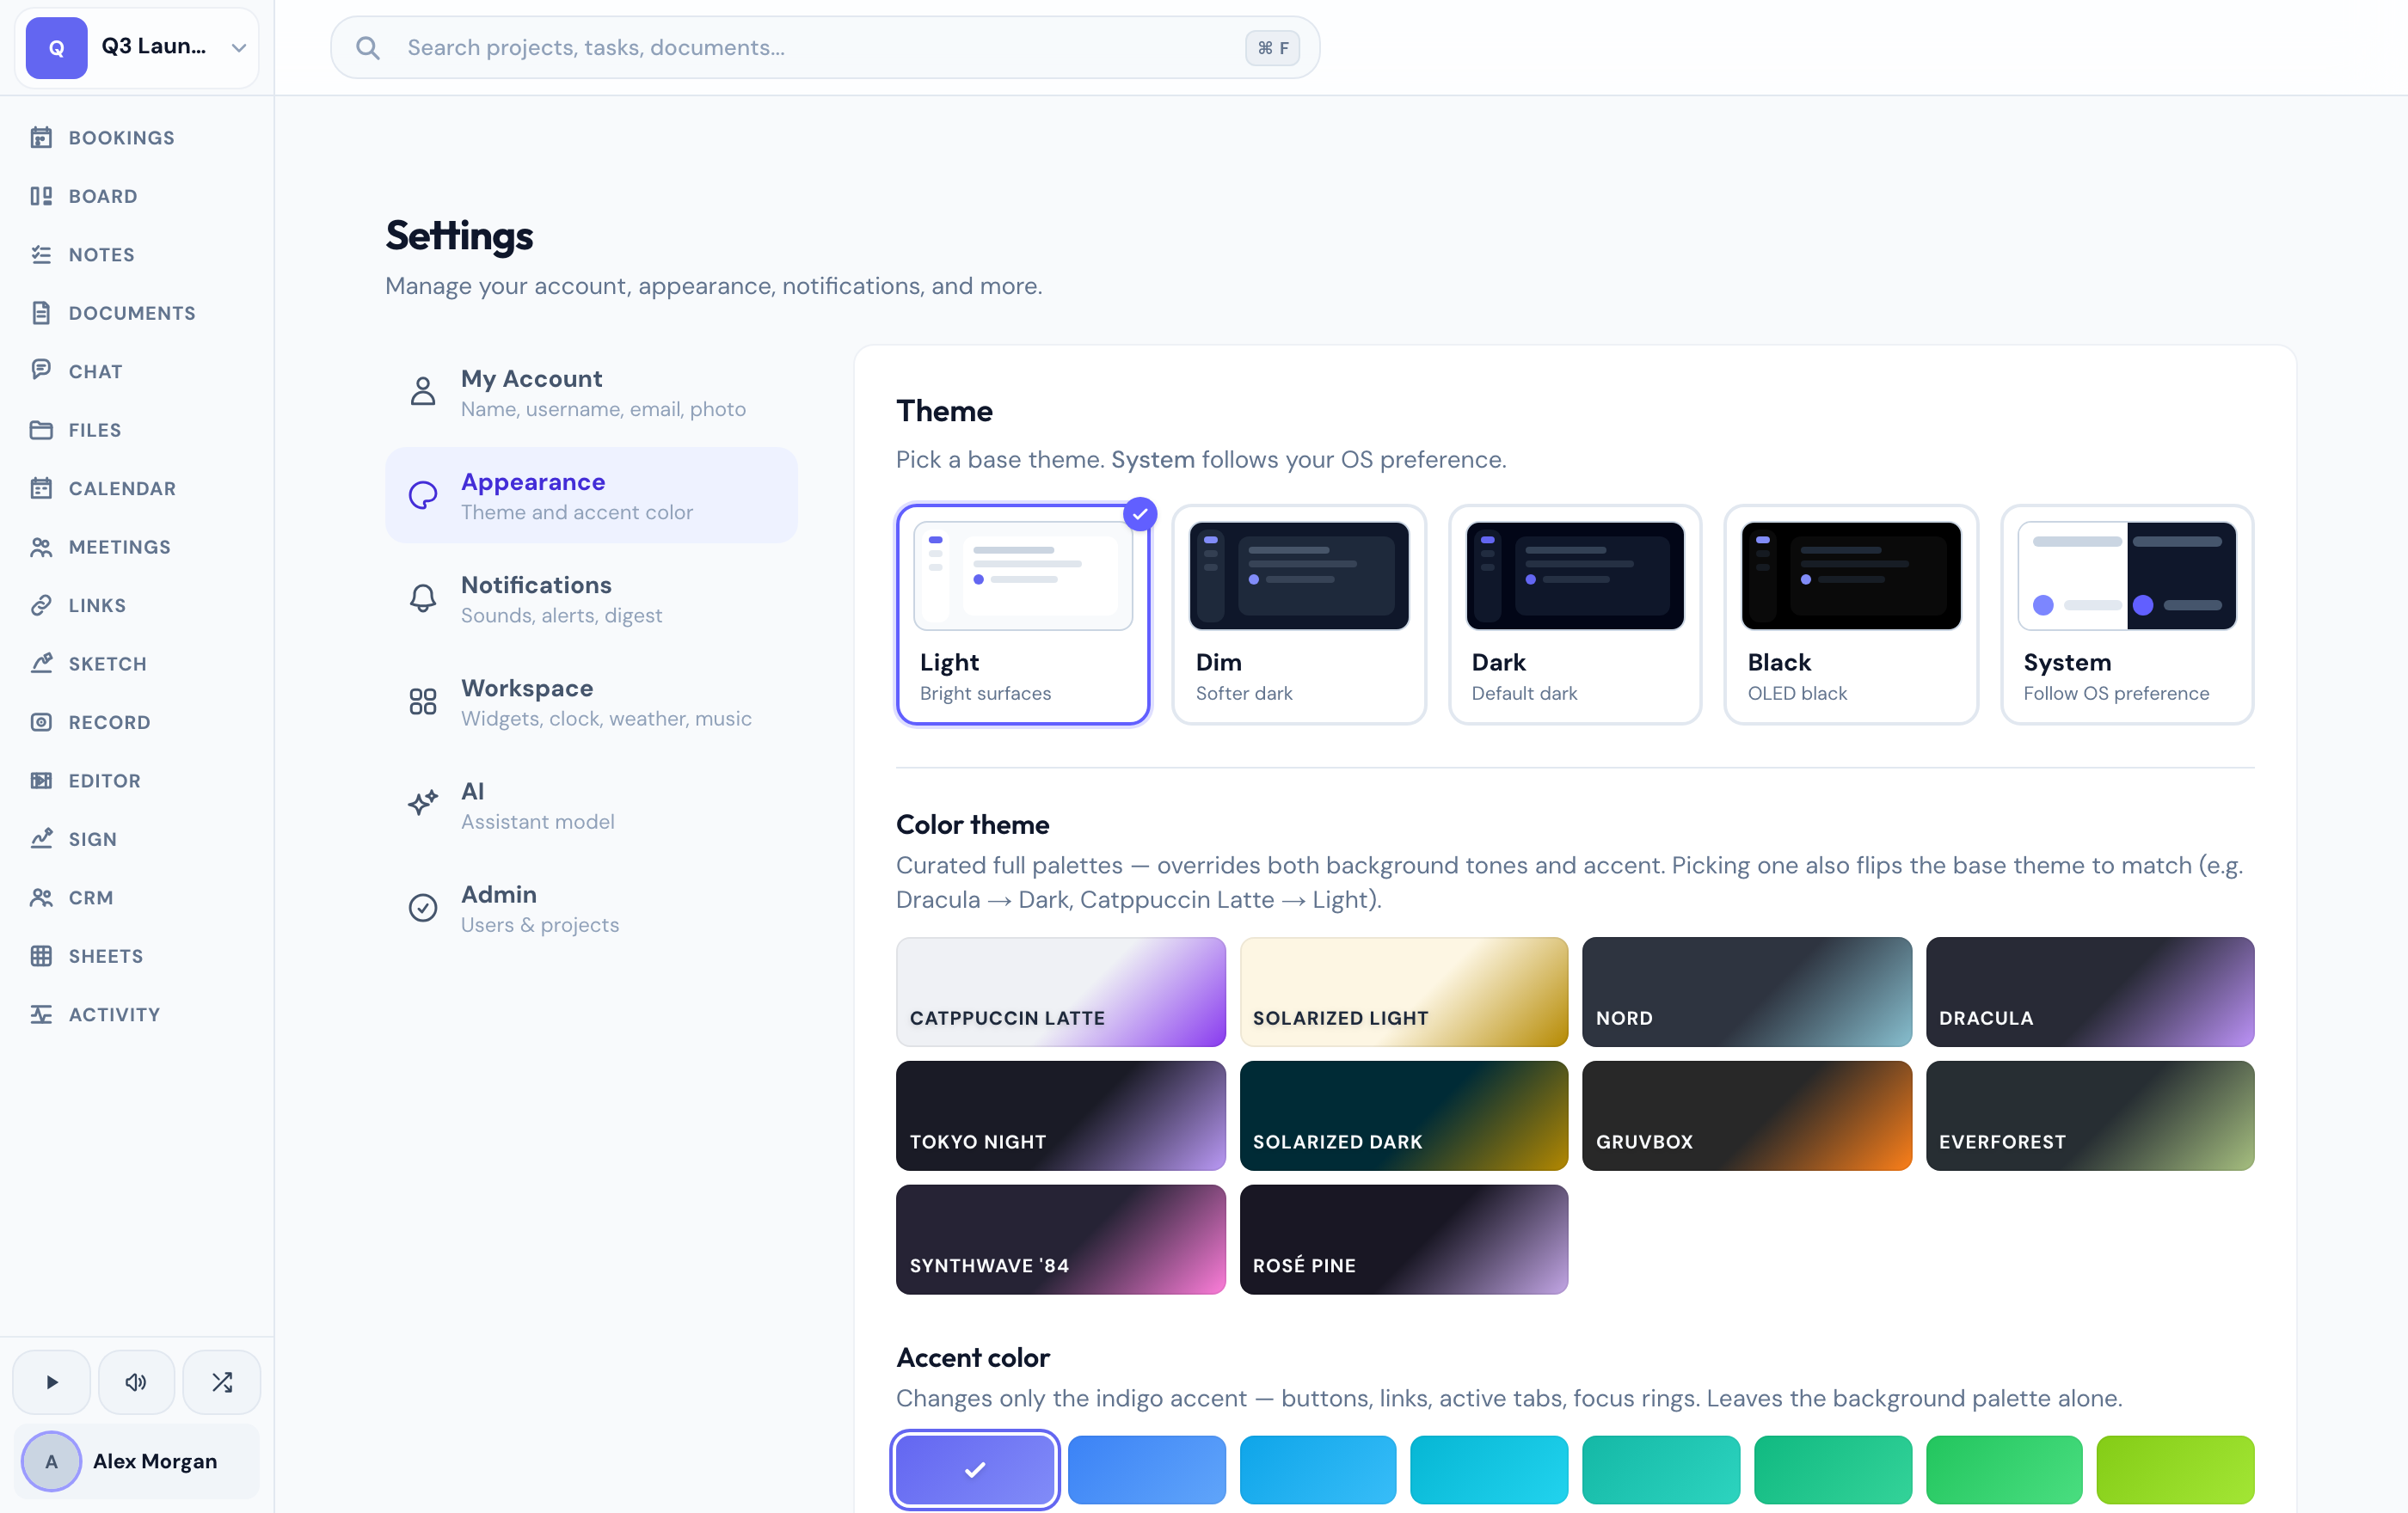Pick the lime accent color swatch

2176,1469
